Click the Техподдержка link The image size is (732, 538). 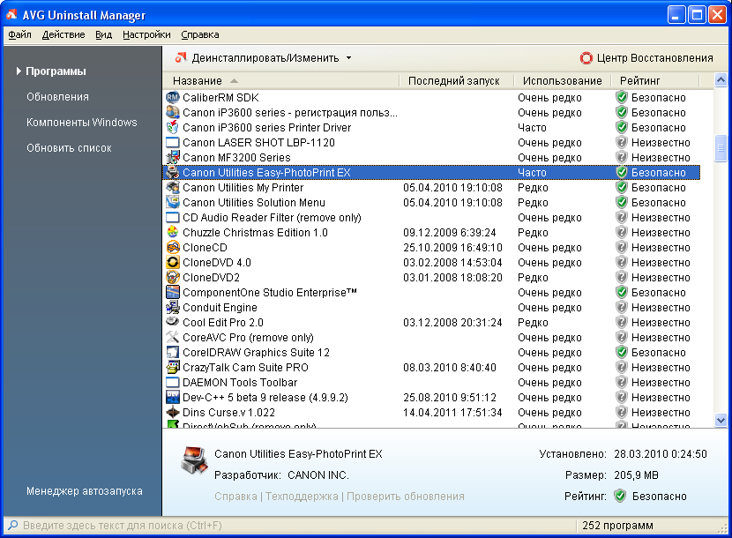click(302, 496)
